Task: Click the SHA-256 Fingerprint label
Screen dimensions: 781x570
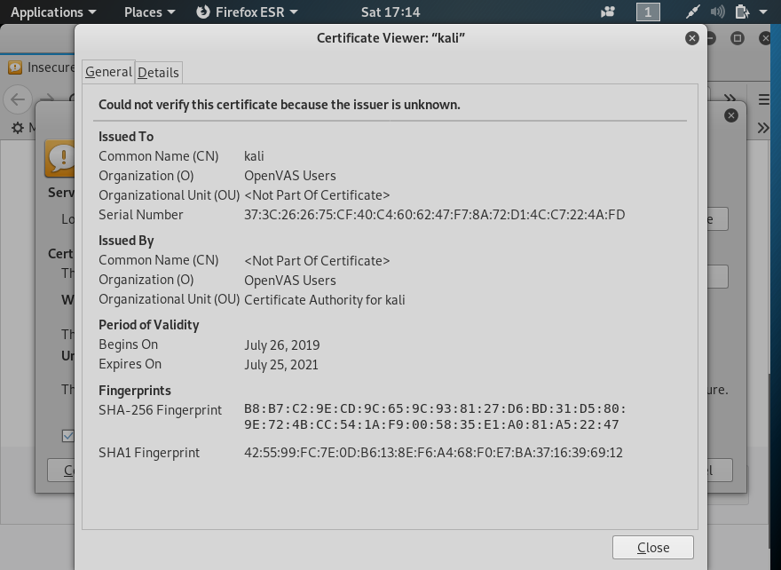Action: click(x=161, y=410)
